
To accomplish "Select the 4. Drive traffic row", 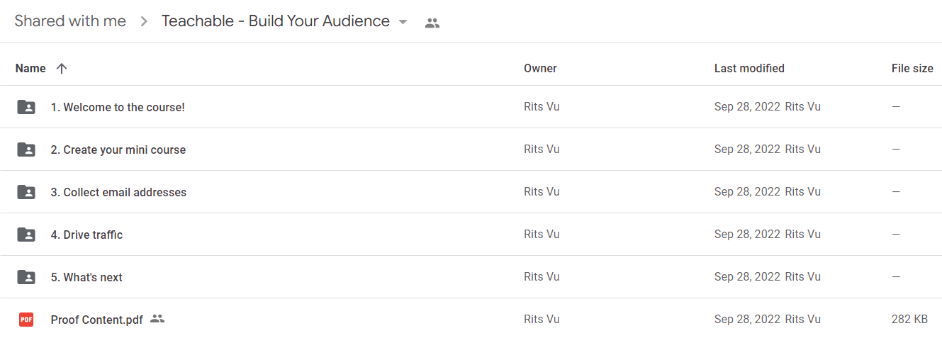I will pos(471,235).
